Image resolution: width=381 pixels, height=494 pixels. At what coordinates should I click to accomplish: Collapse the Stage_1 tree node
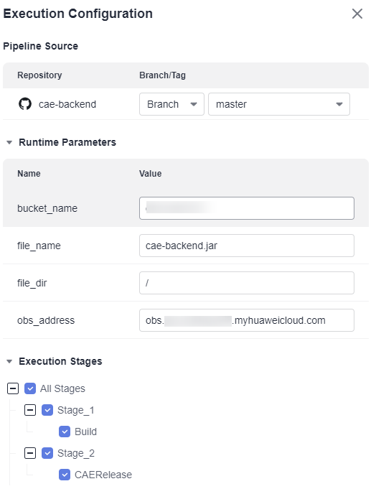[30, 410]
